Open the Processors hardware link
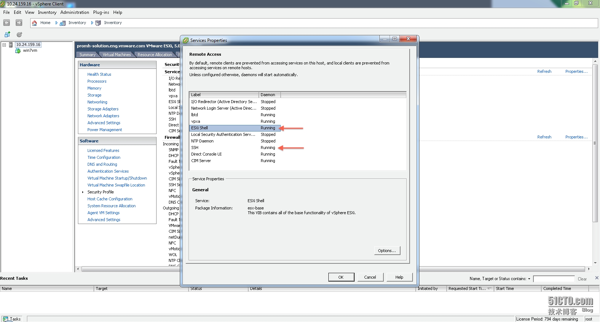This screenshot has height=322, width=600. point(97,81)
